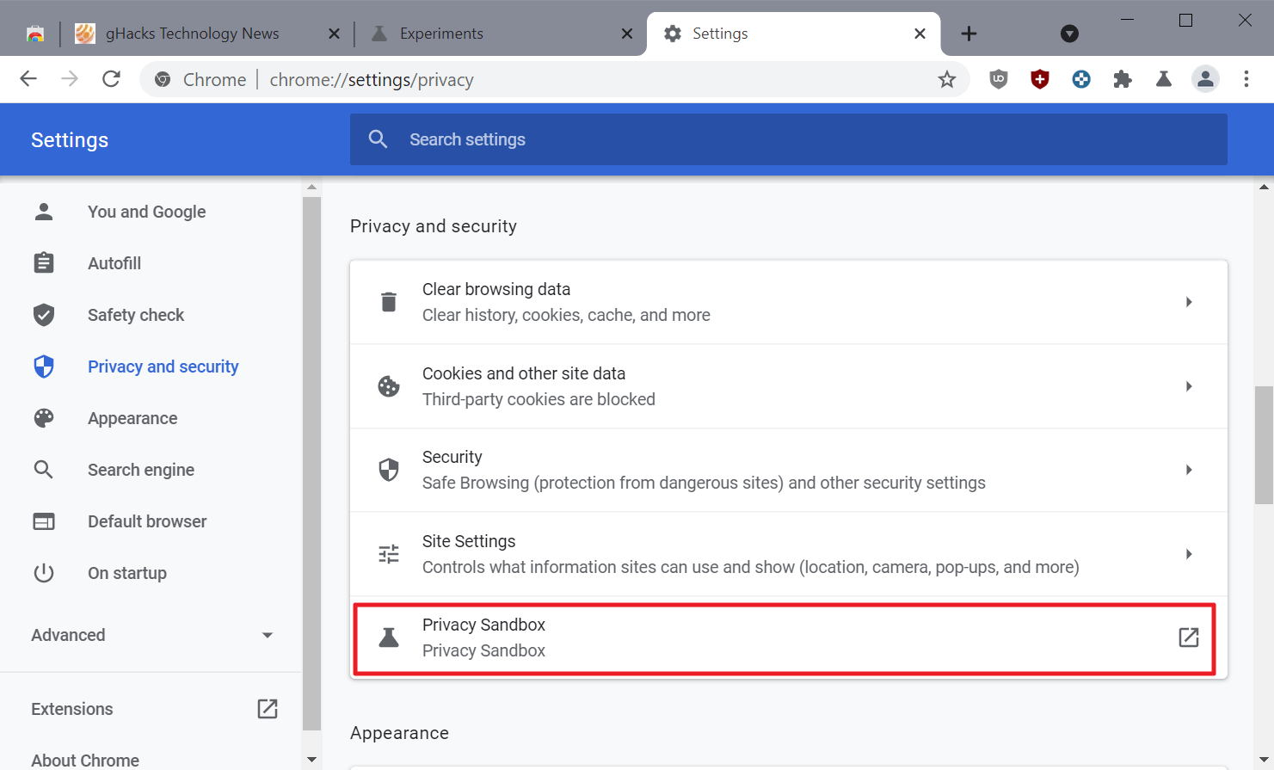
Task: Switch to the pinned first tab
Action: coord(35,34)
